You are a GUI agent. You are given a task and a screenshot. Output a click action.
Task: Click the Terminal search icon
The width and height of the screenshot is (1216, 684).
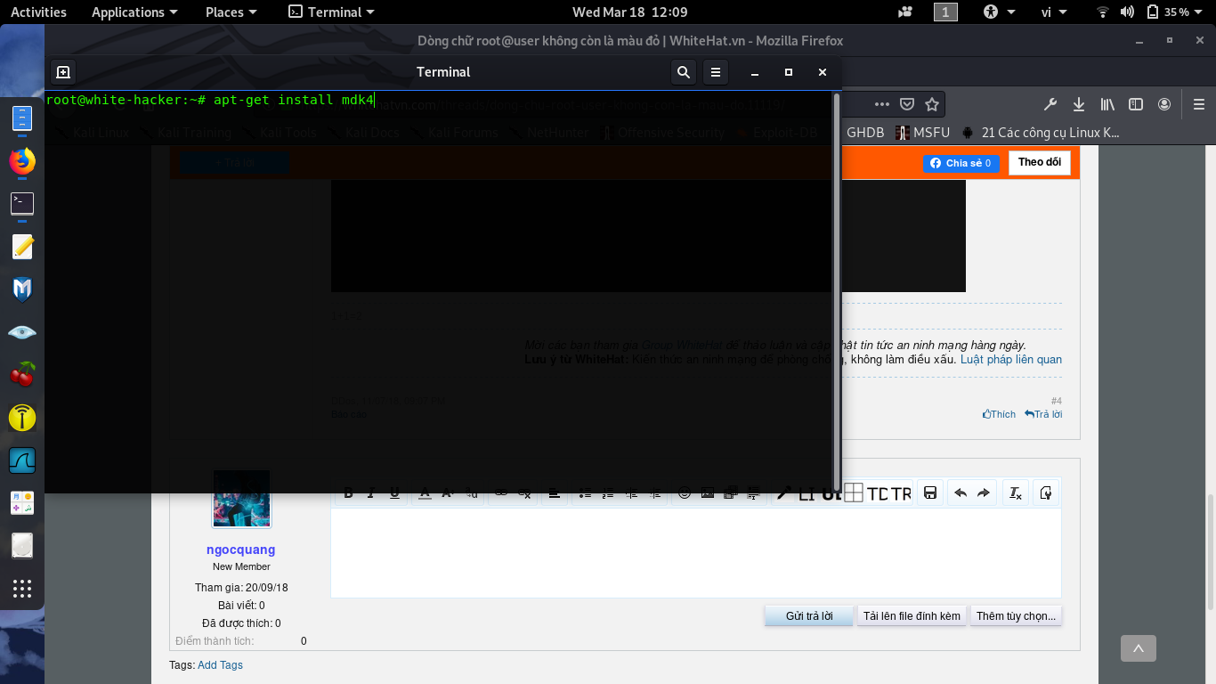(x=683, y=72)
